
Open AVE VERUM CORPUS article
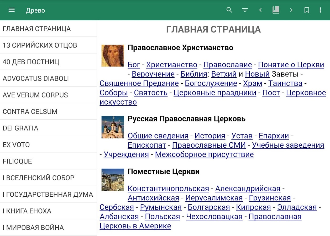pyautogui.click(x=48, y=95)
